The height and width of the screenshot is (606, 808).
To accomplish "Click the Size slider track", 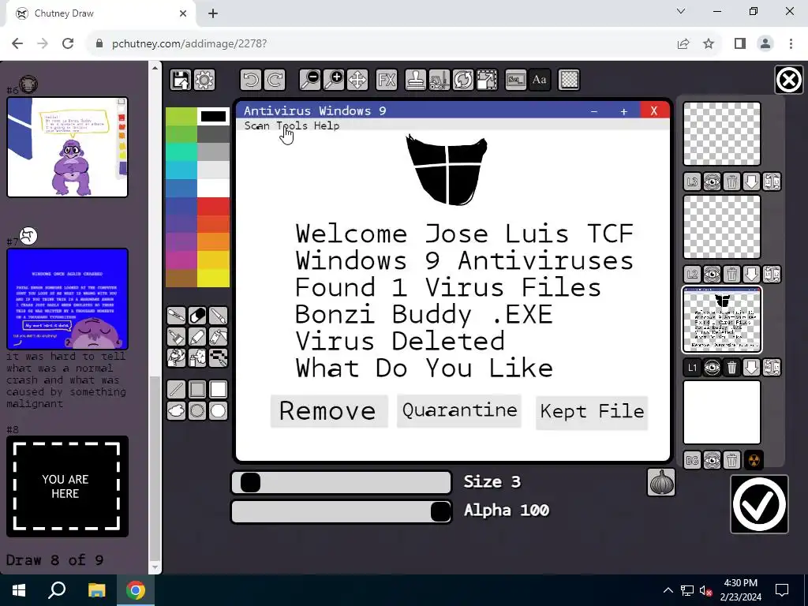I will click(x=341, y=483).
